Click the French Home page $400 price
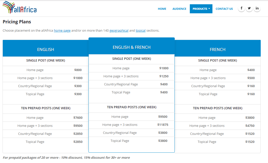 (251, 70)
